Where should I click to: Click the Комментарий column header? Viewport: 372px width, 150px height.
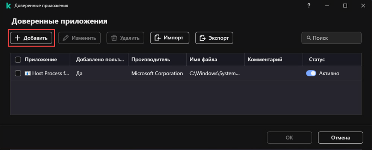(265, 59)
